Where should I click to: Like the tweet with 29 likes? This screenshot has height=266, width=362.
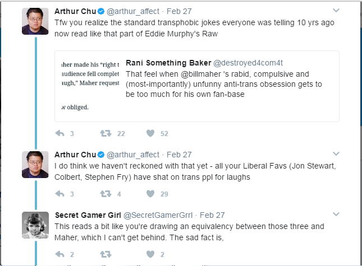(150, 194)
